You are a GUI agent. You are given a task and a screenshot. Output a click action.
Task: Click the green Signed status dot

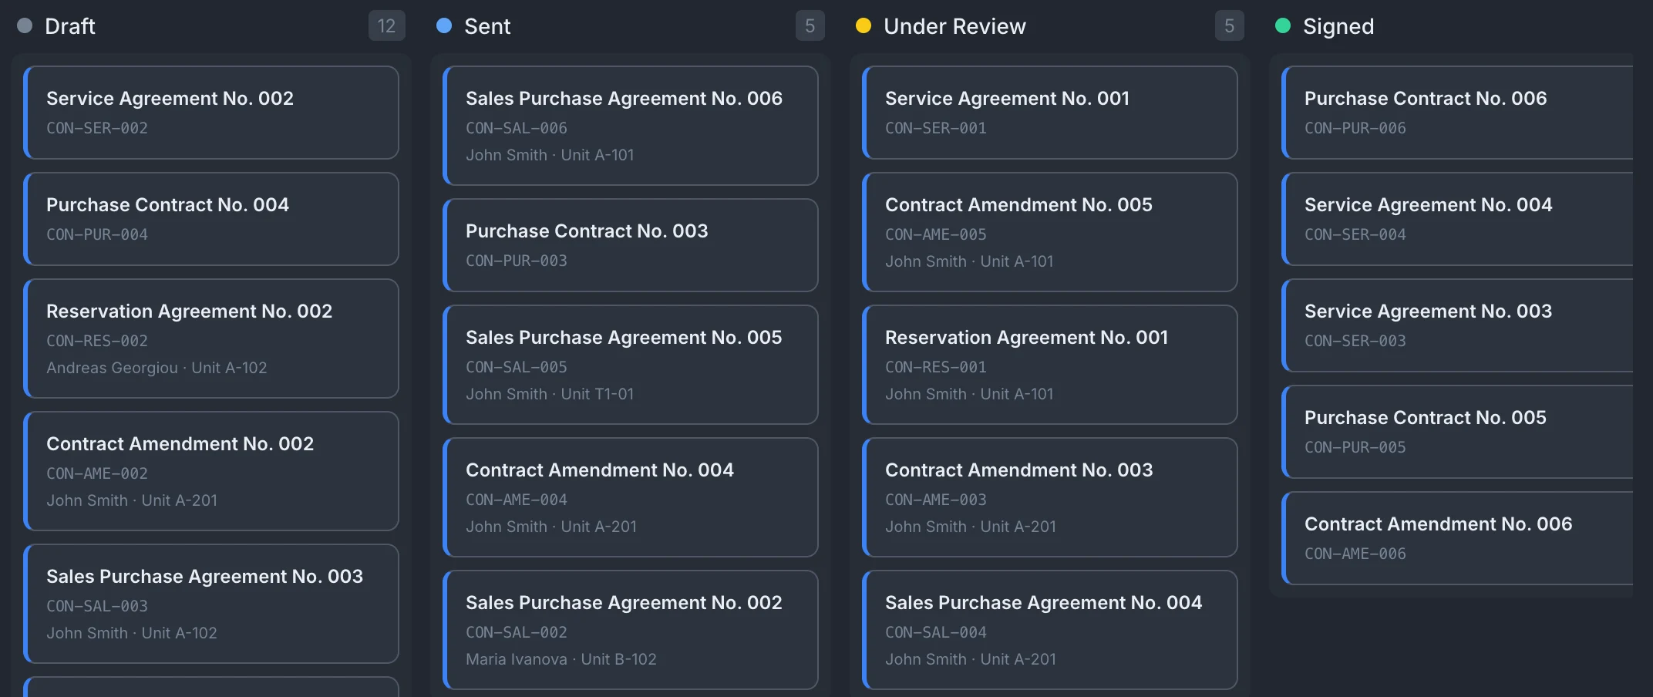(x=1283, y=25)
